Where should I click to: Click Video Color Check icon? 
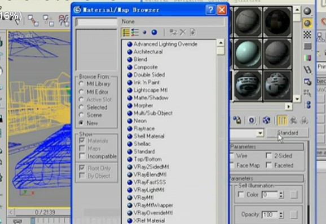click(307, 57)
